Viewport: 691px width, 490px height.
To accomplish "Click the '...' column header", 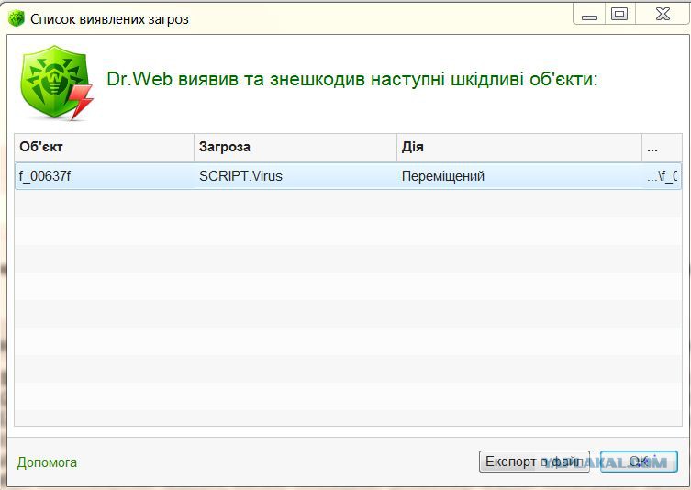I will coord(662,147).
